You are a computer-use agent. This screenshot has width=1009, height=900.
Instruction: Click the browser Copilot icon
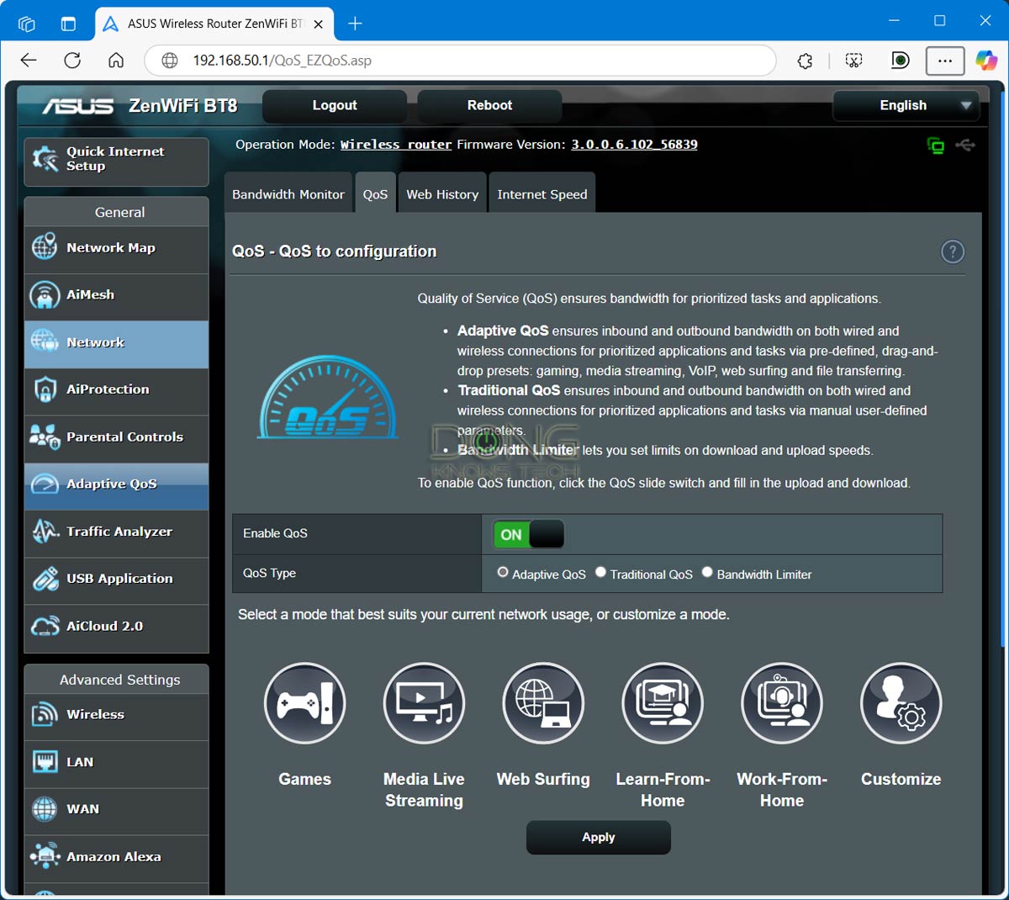[x=986, y=61]
